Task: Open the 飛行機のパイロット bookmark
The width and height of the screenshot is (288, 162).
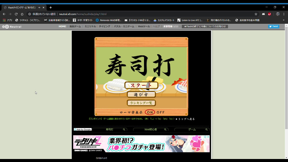Action: (x=219, y=20)
